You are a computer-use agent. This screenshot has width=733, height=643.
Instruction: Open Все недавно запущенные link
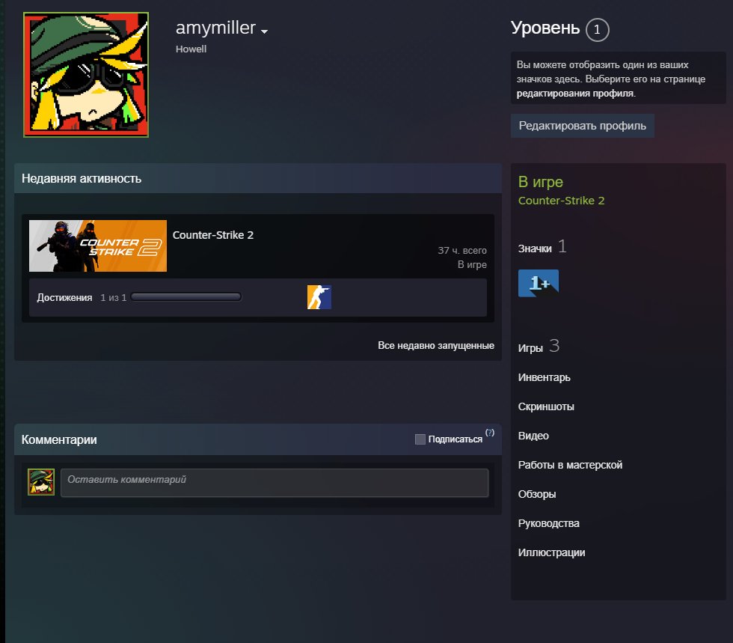point(435,345)
